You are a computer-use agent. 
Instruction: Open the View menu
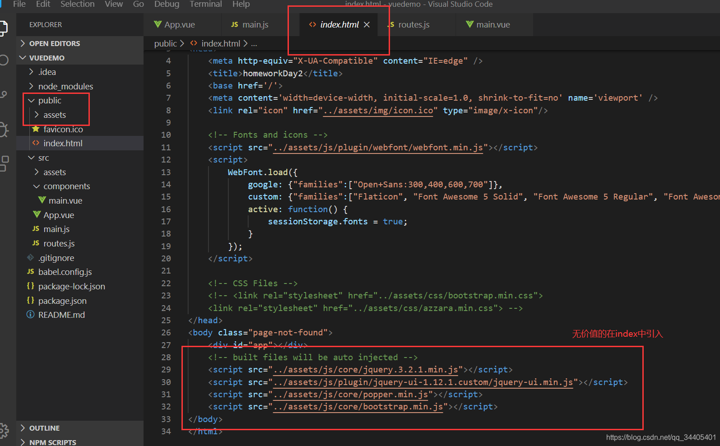(114, 4)
